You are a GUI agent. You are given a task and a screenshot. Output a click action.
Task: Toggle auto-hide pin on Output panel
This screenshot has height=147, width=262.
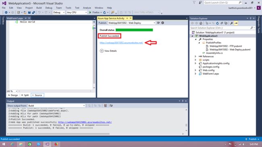[183, 101]
